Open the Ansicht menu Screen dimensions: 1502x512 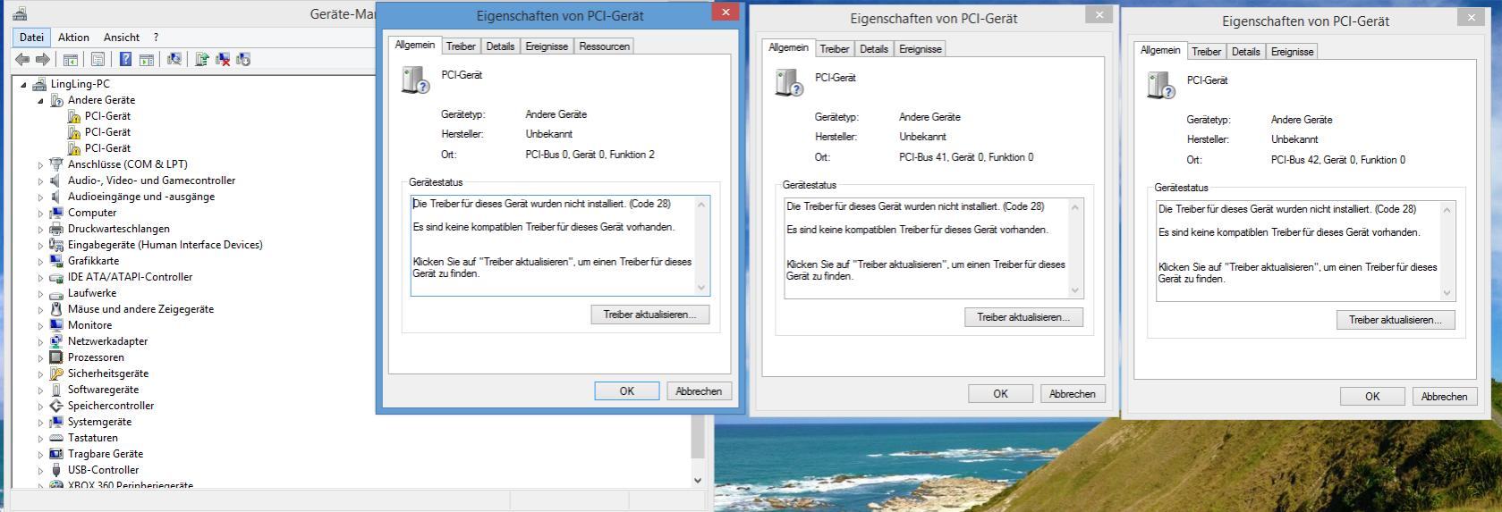coord(122,38)
